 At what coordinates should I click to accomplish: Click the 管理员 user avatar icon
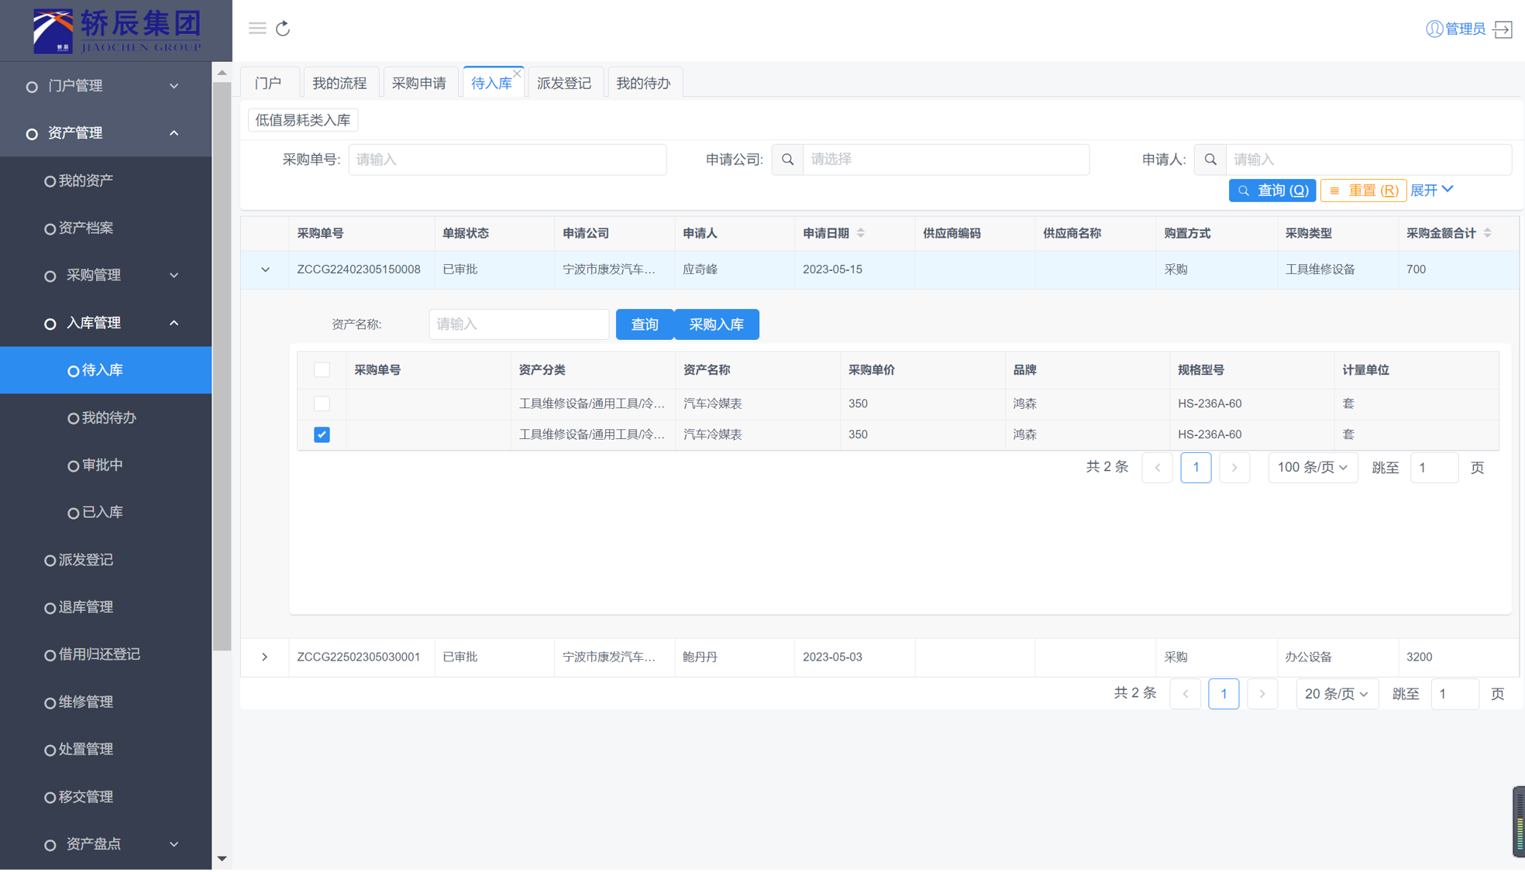tap(1434, 29)
